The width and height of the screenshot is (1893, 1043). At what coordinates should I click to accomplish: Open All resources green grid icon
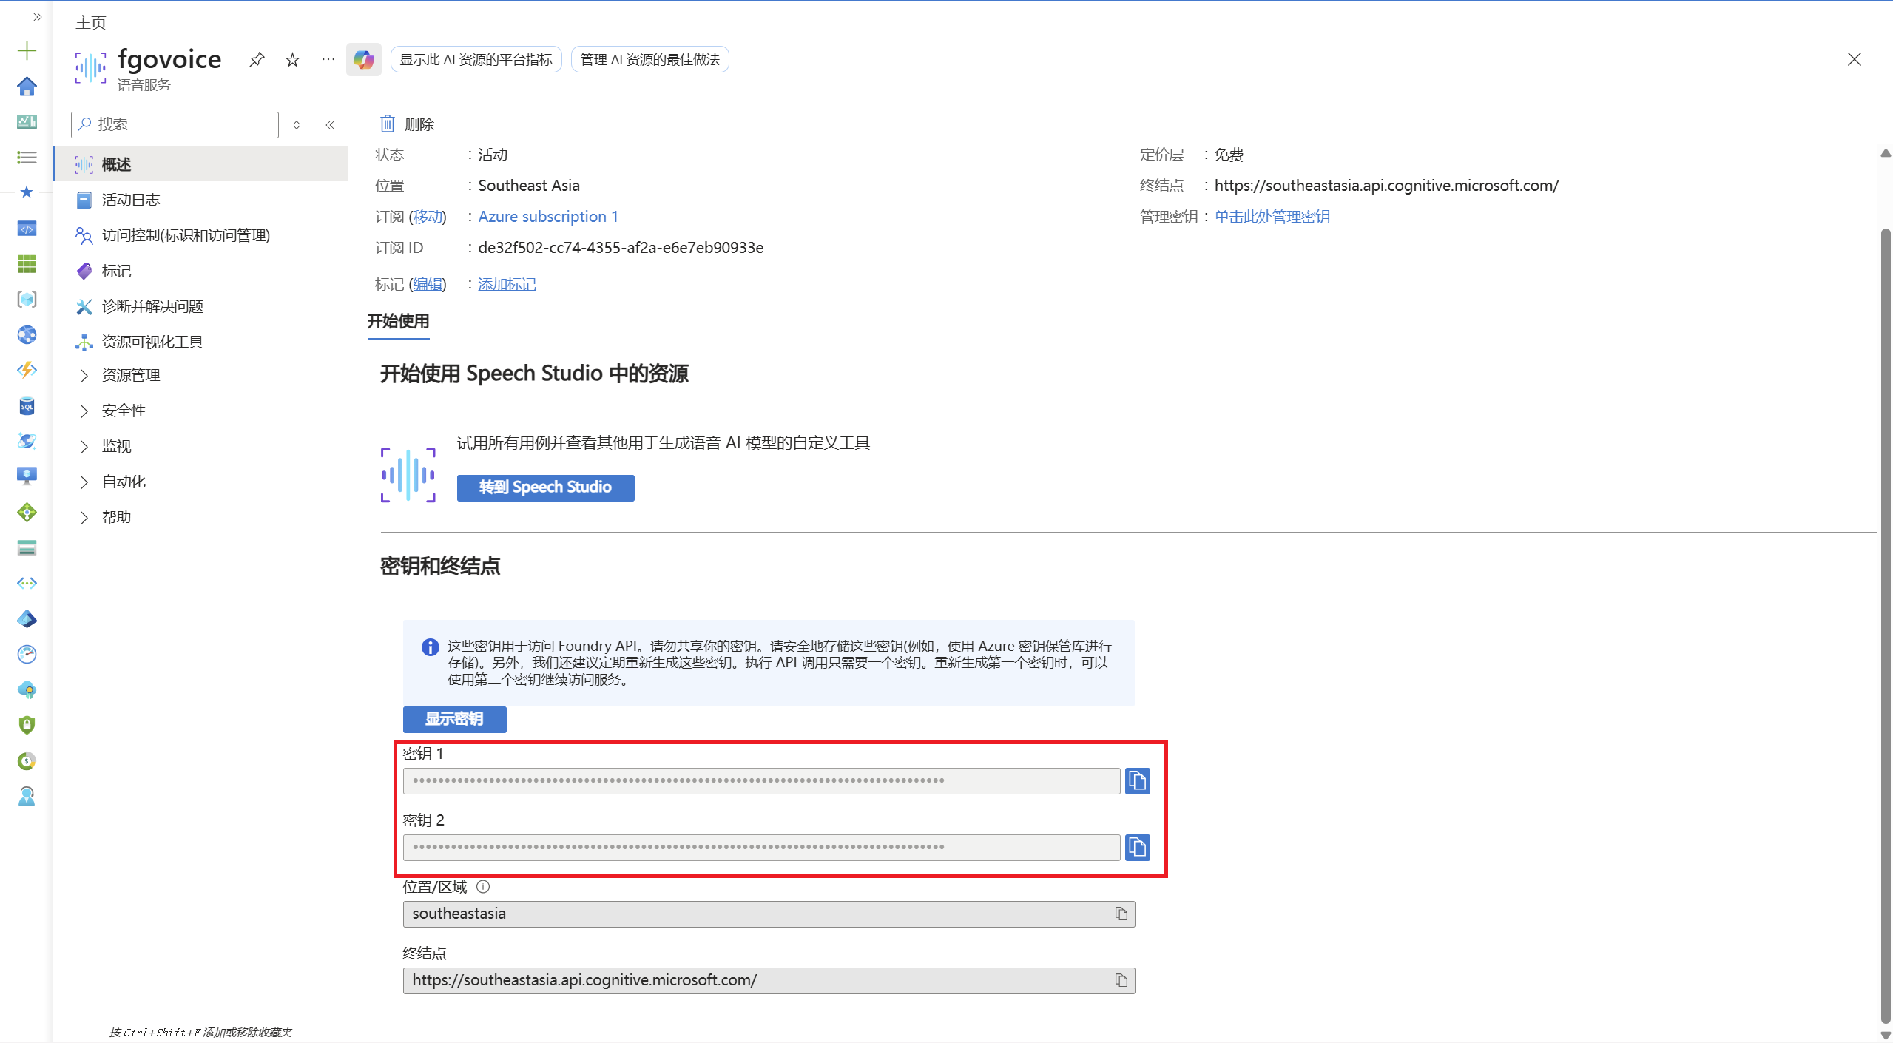pos(27,264)
